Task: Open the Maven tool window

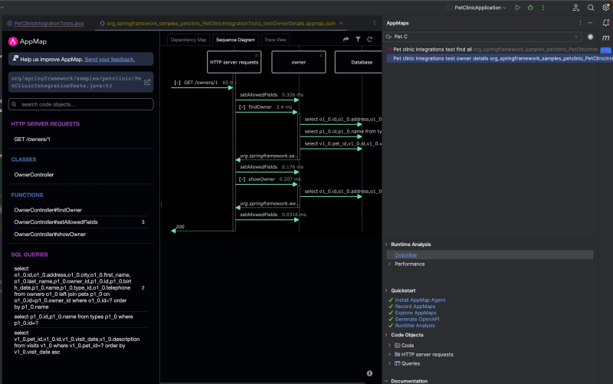Action: click(x=605, y=38)
